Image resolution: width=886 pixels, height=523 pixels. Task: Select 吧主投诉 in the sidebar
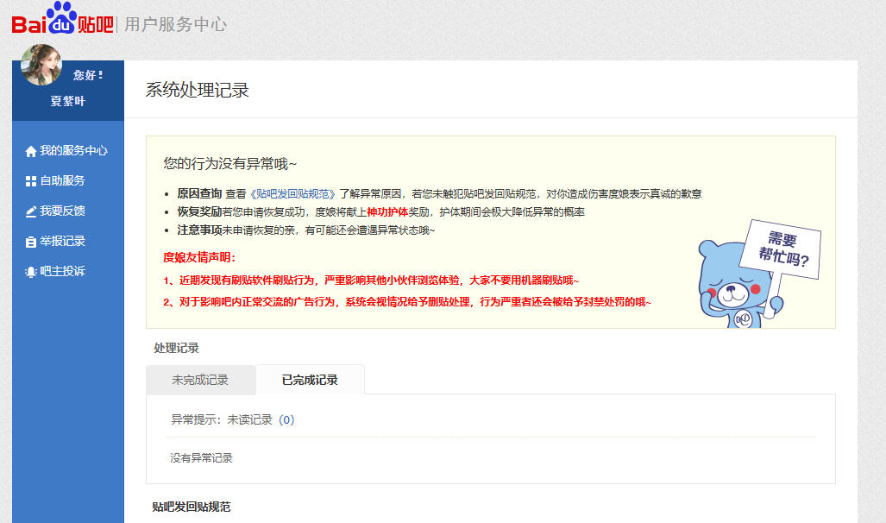click(62, 271)
